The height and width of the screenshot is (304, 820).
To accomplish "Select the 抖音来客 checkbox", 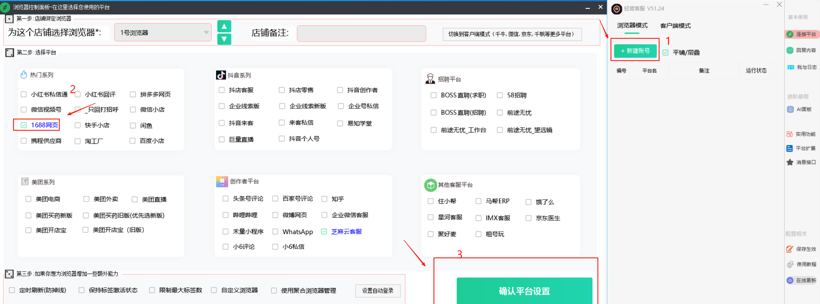I will coord(222,123).
